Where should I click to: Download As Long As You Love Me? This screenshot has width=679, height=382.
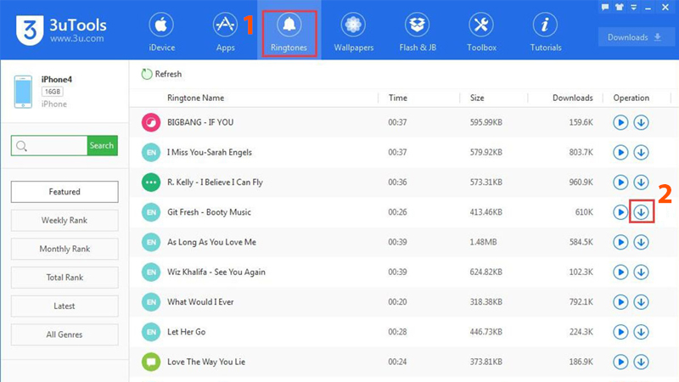pos(642,242)
